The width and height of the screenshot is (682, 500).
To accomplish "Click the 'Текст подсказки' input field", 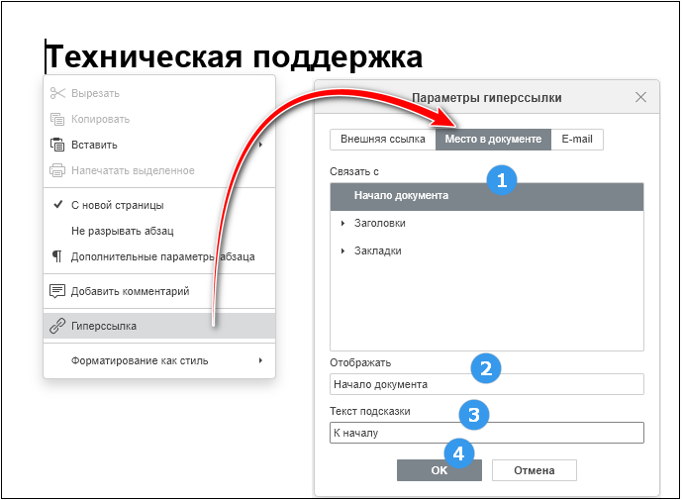I will point(487,433).
